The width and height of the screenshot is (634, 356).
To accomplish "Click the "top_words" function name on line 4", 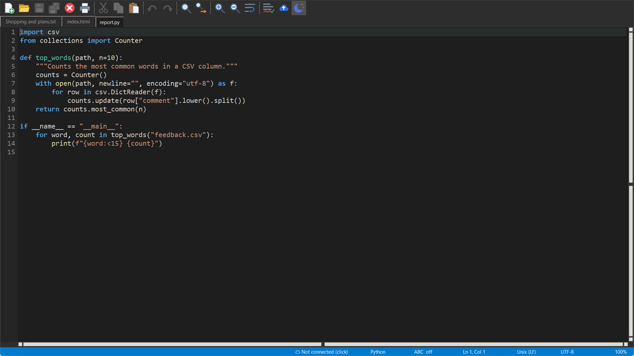I will click(x=53, y=58).
